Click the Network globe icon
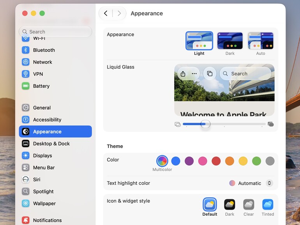Image resolution: width=300 pixels, height=225 pixels. pos(25,62)
